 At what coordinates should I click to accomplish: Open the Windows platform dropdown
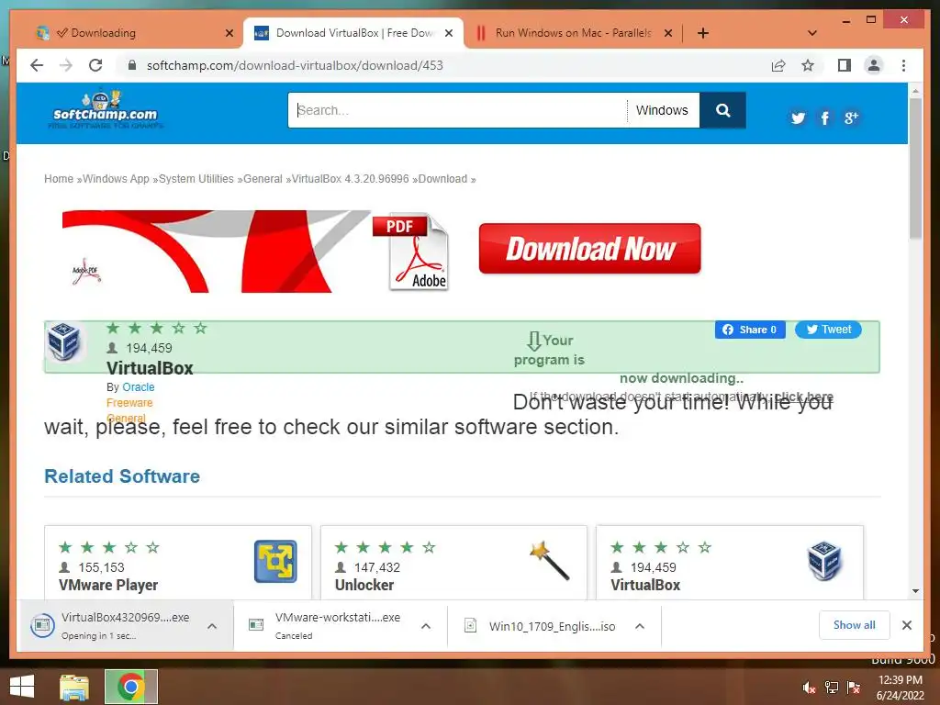point(663,110)
